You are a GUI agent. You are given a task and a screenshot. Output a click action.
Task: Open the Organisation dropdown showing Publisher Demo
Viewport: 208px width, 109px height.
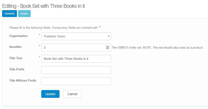(x=76, y=36)
